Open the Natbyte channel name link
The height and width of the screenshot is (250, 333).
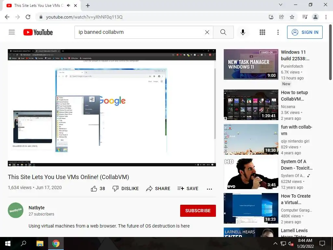(x=36, y=208)
